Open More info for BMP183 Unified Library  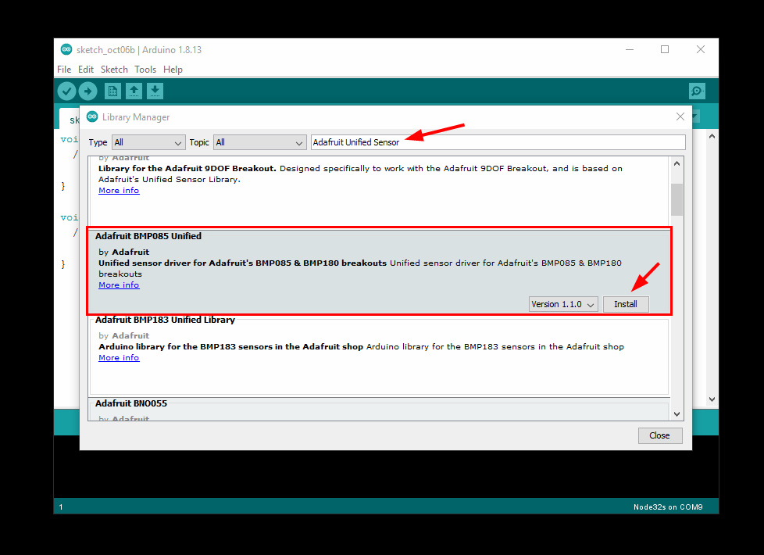pos(119,357)
